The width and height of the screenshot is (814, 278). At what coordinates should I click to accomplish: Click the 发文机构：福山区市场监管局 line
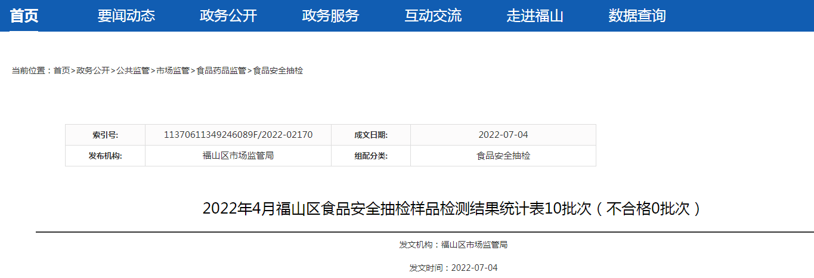[x=453, y=245]
